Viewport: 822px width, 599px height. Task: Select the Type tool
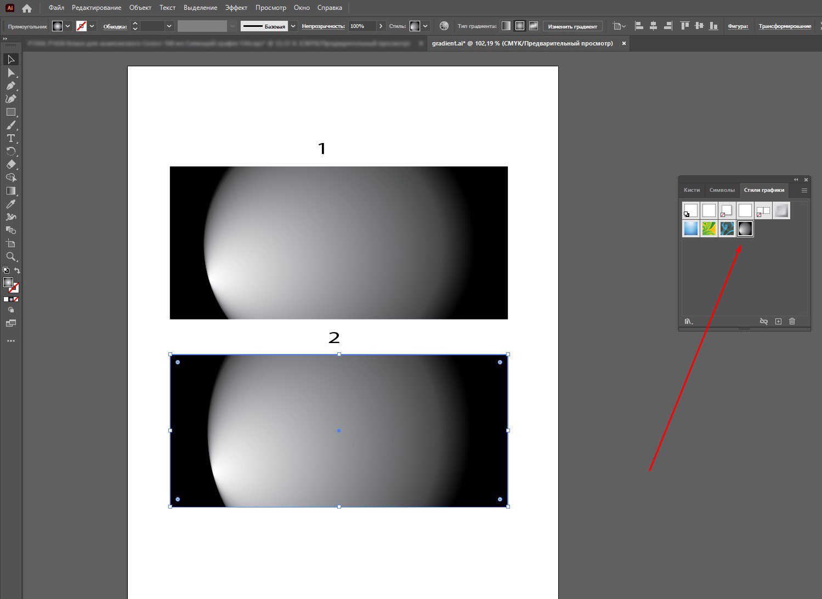(10, 138)
